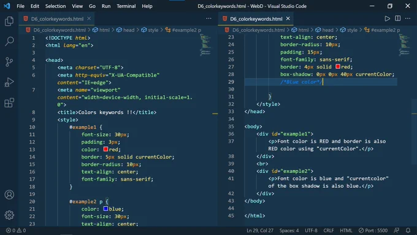
Task: Change end of line via CRLF
Action: tap(329, 231)
